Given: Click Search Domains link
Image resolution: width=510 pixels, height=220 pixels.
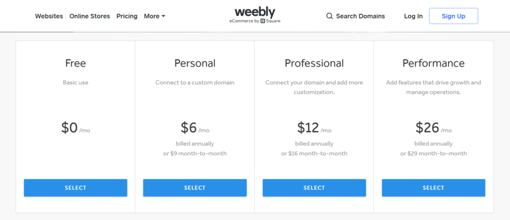Looking at the screenshot, I should point(360,16).
